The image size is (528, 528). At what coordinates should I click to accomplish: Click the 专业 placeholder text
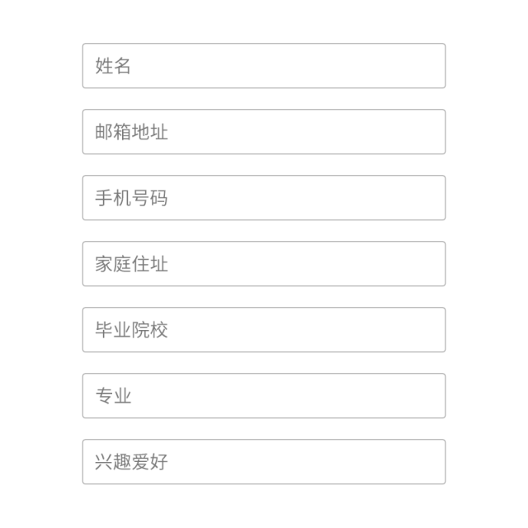pyautogui.click(x=113, y=396)
